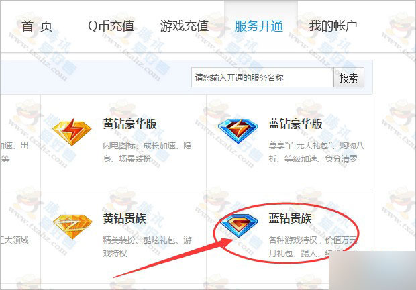The height and width of the screenshot is (290, 416).
Task: Click the yellow diamond icon for 黄钻贵族
Action: point(72,226)
